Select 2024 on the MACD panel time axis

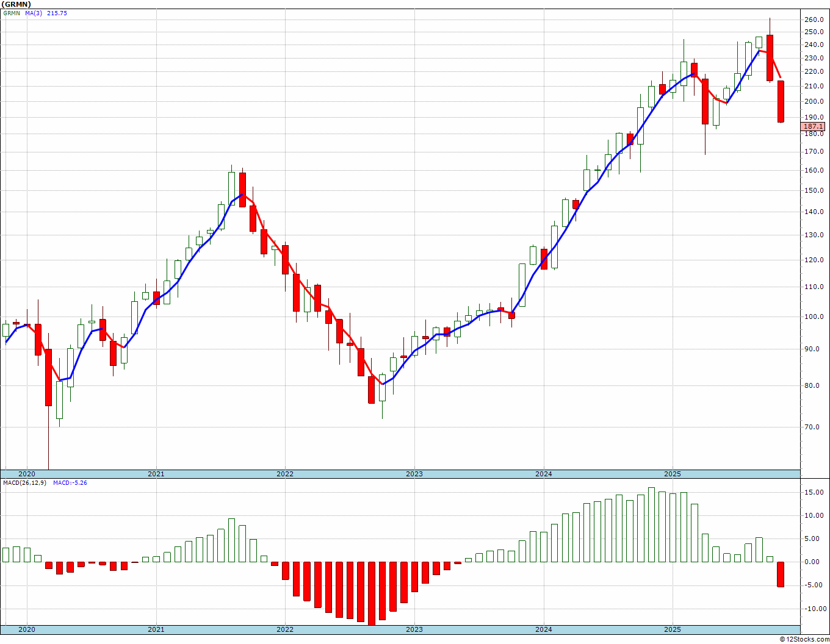(x=544, y=629)
